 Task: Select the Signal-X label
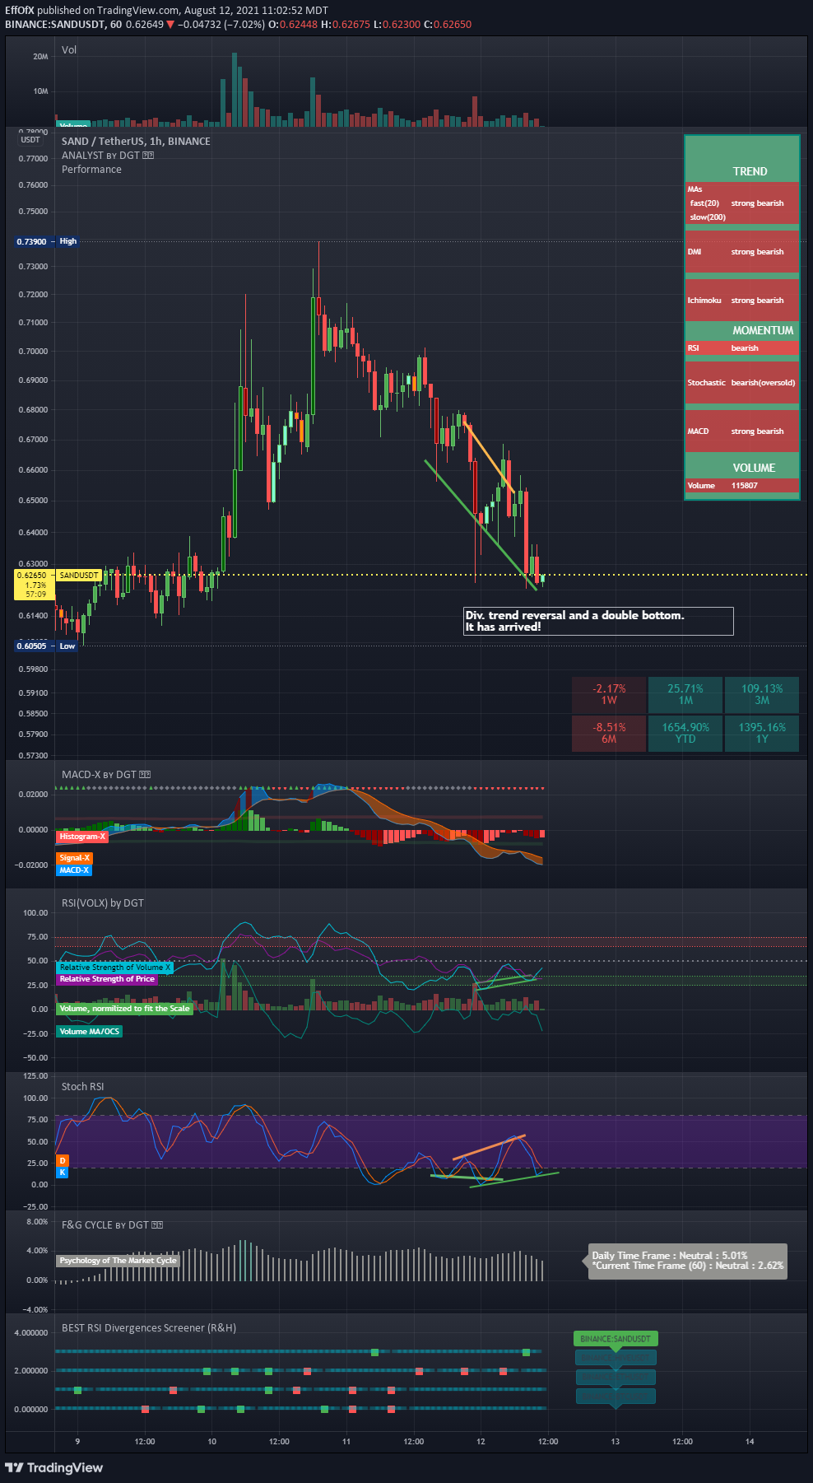click(75, 858)
